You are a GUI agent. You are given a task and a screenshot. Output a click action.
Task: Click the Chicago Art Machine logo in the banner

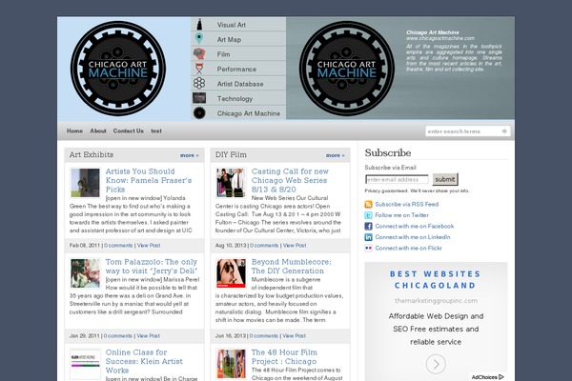(347, 69)
